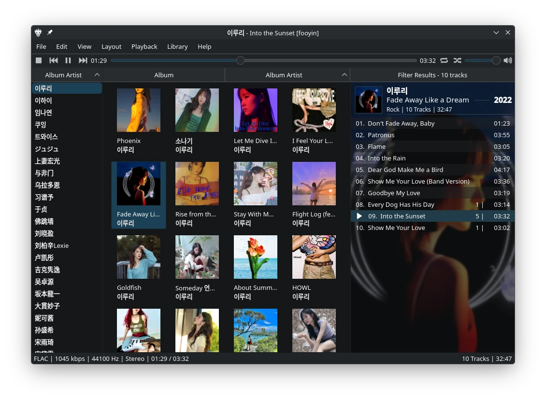546x401 pixels.
Task: Select the Goldfish album
Action: point(139,268)
